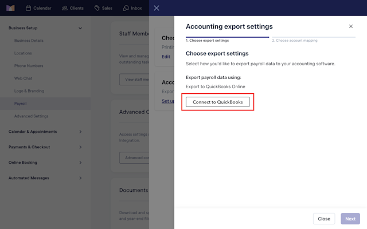Collapse the Business Setup section chevron
Screen dimensions: 367x229
[x=80, y=28]
